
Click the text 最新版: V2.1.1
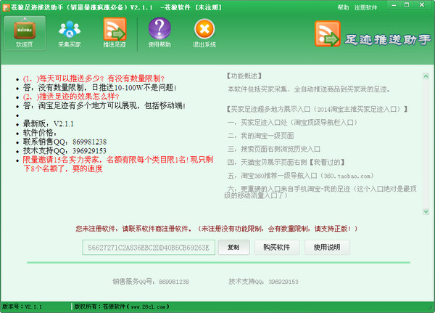click(x=49, y=123)
